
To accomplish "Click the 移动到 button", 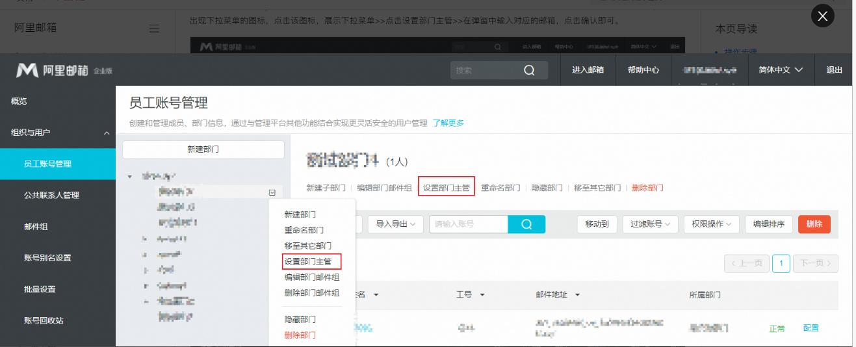I will pos(597,224).
